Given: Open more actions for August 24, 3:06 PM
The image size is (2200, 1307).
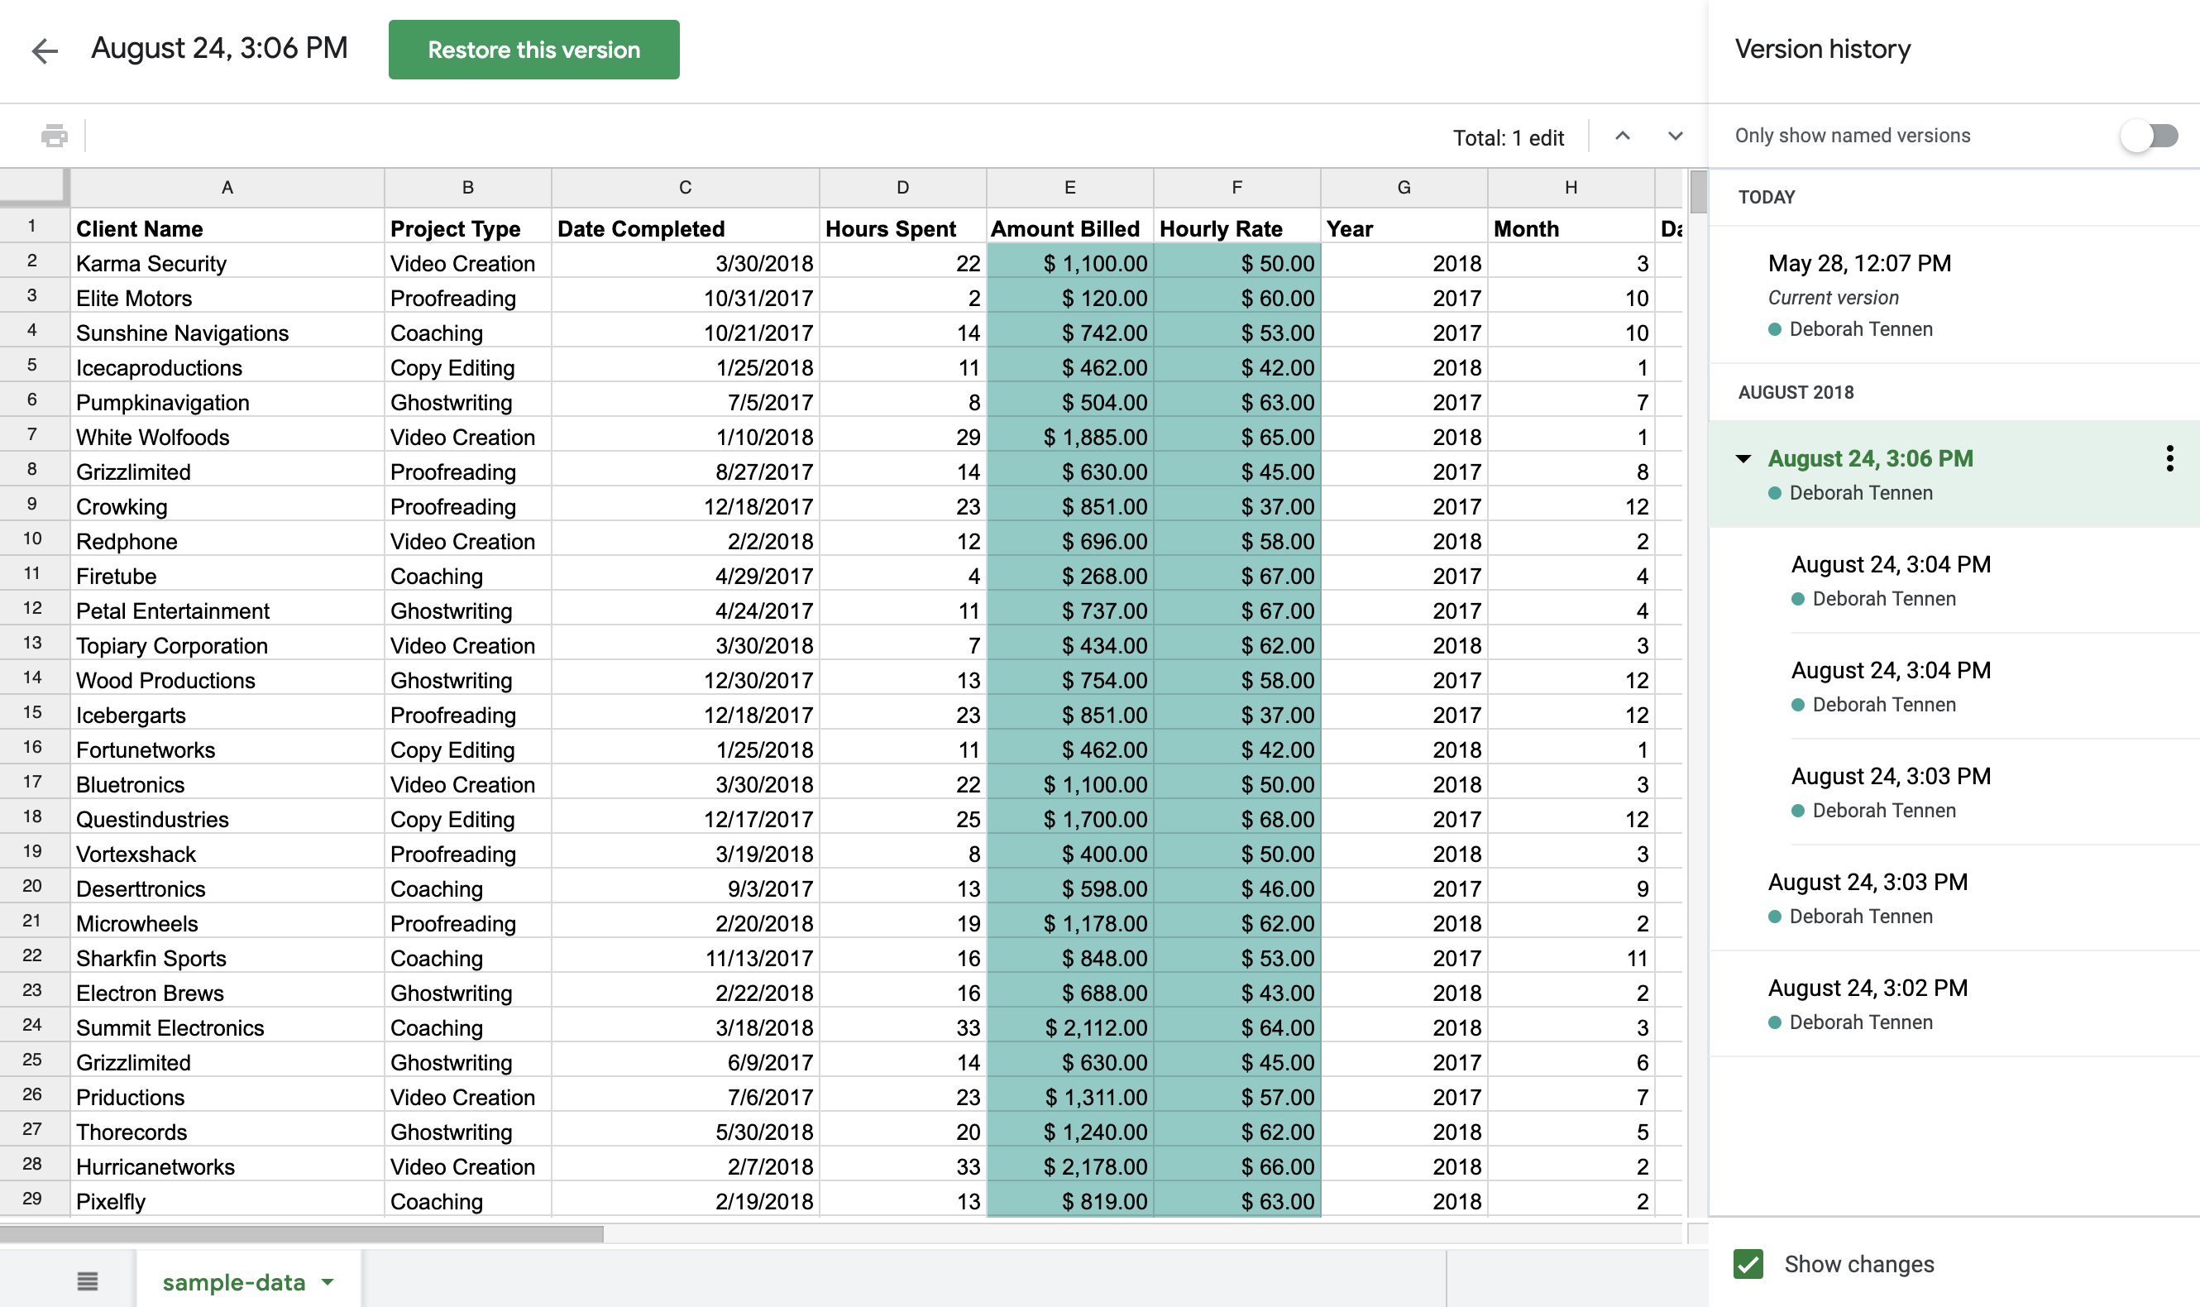Looking at the screenshot, I should [2169, 458].
